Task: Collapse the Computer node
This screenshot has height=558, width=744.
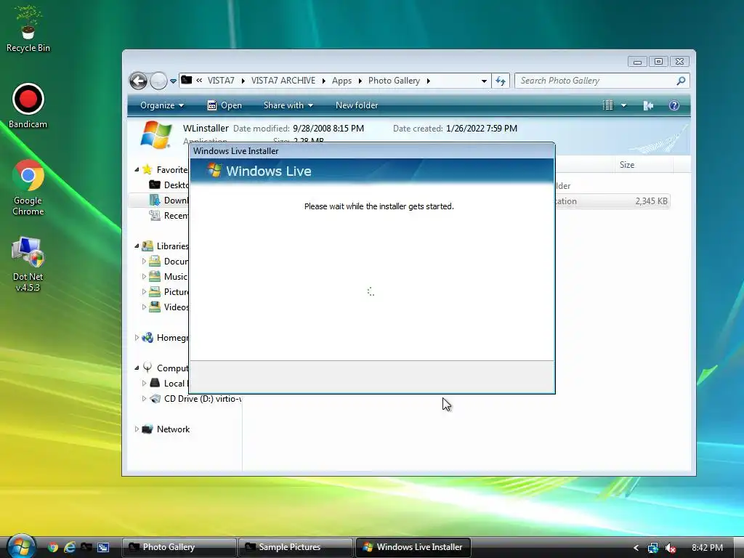Action: pyautogui.click(x=137, y=368)
